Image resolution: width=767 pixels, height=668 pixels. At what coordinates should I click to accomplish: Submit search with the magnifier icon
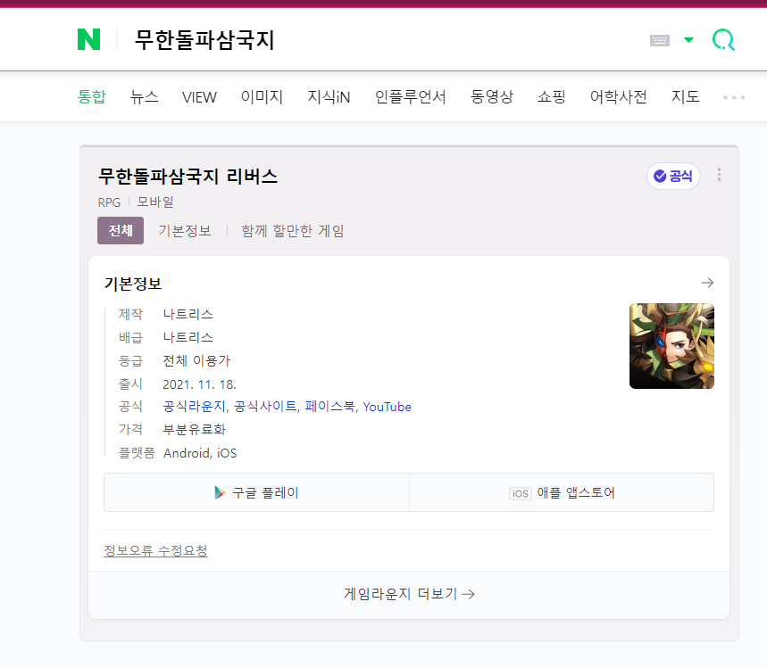pyautogui.click(x=723, y=40)
